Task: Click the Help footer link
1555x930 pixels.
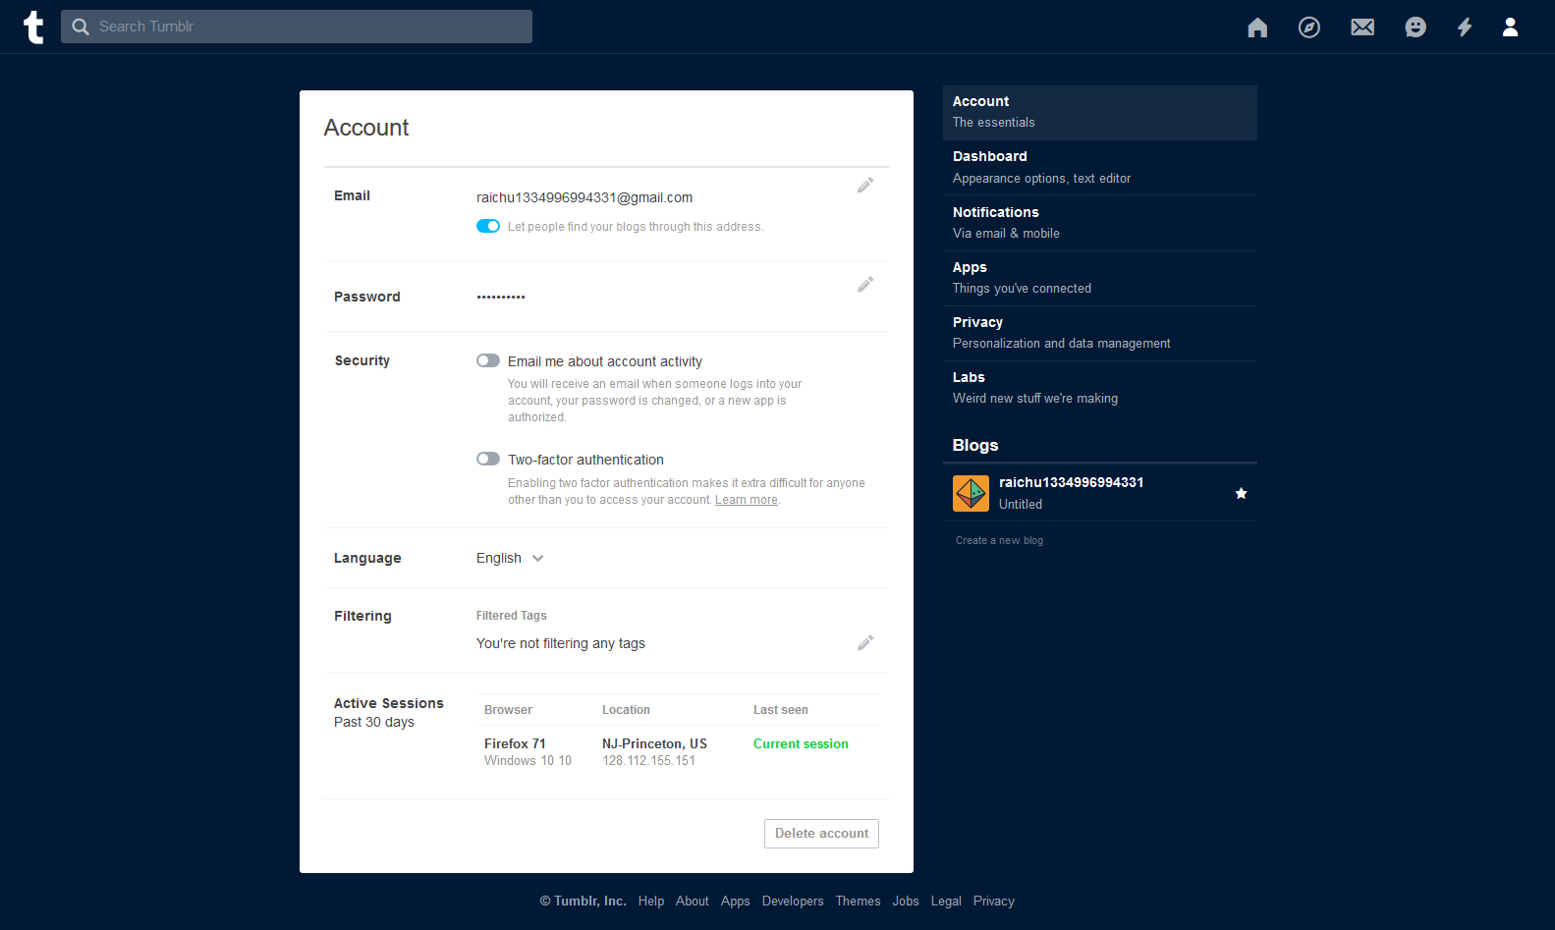Action: point(651,902)
